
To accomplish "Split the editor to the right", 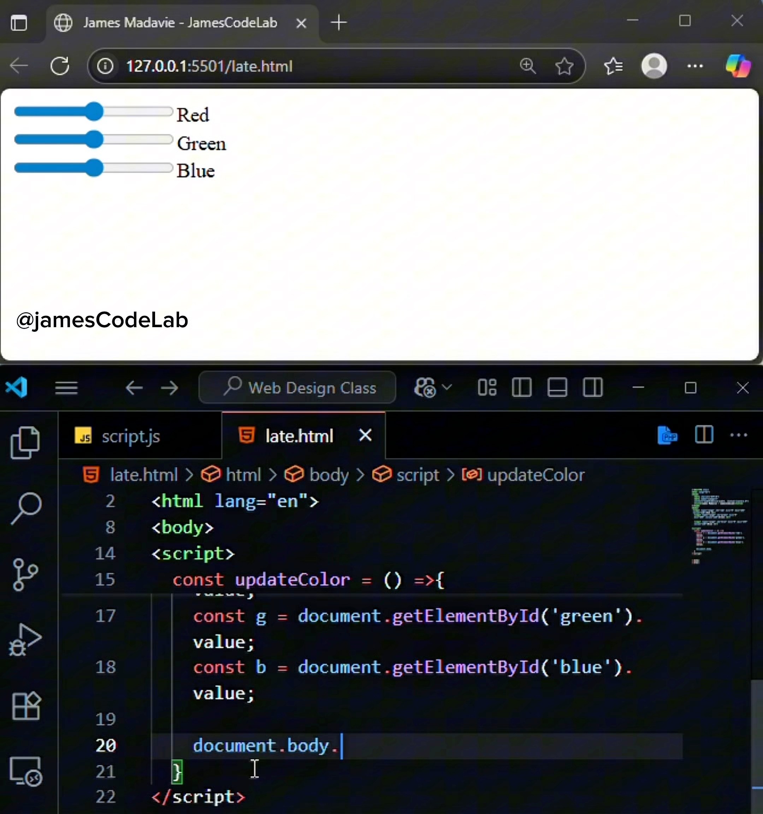I will pyautogui.click(x=704, y=435).
